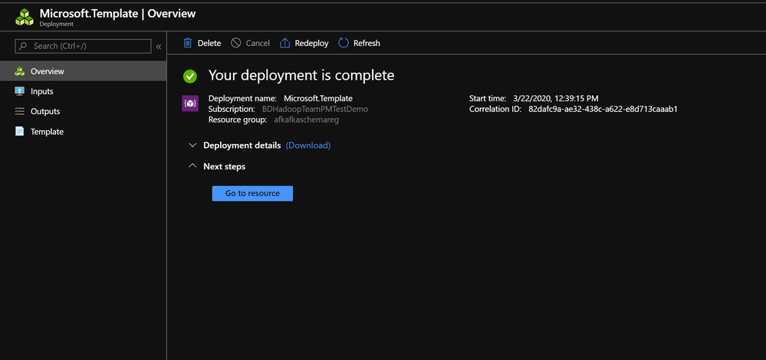766x360 pixels.
Task: Click the Delete toolbar label
Action: pos(209,43)
